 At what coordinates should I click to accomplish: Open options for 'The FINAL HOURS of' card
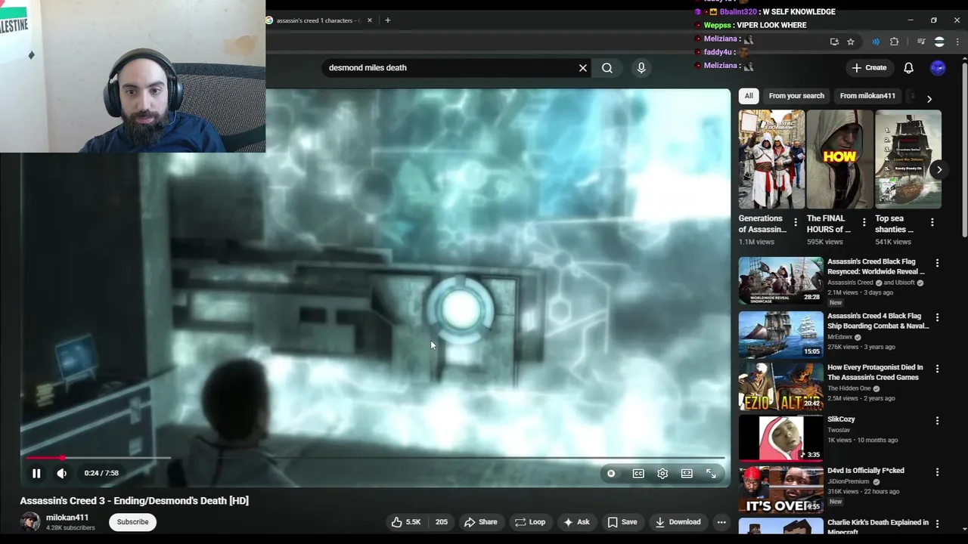click(x=864, y=223)
